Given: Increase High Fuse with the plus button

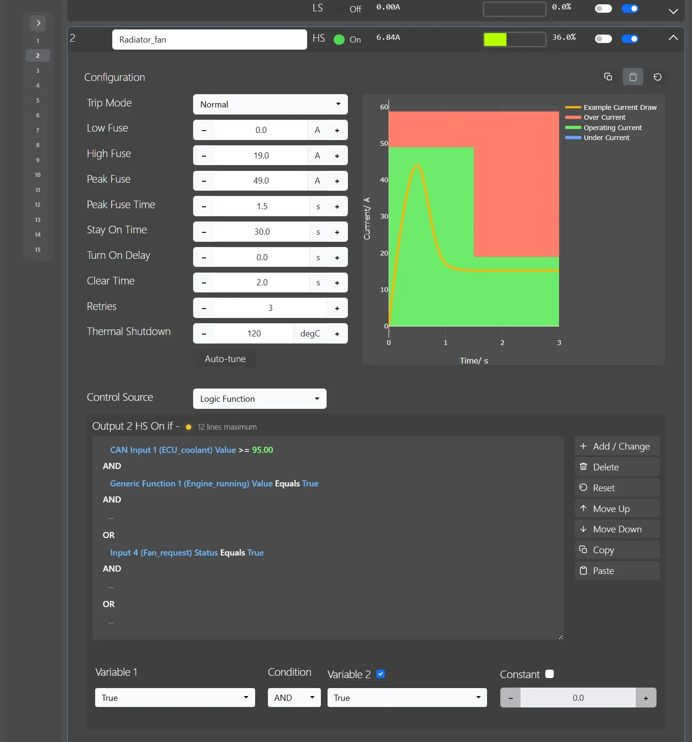Looking at the screenshot, I should coord(337,156).
